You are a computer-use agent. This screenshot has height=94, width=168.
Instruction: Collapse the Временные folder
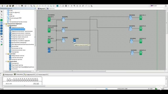pyautogui.click(x=6, y=26)
